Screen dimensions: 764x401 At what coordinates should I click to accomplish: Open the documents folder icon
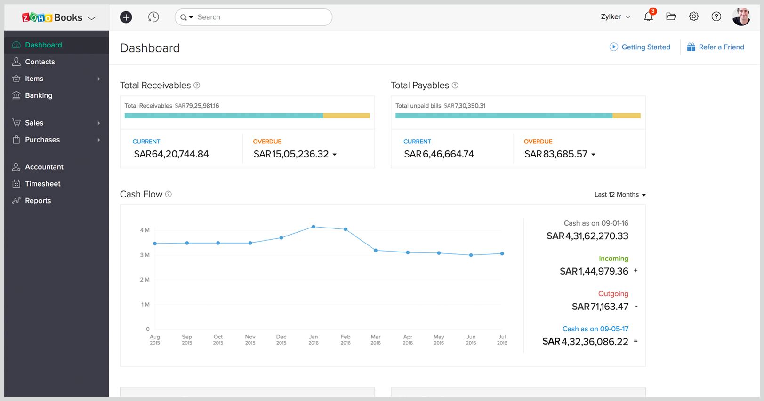[x=671, y=17]
